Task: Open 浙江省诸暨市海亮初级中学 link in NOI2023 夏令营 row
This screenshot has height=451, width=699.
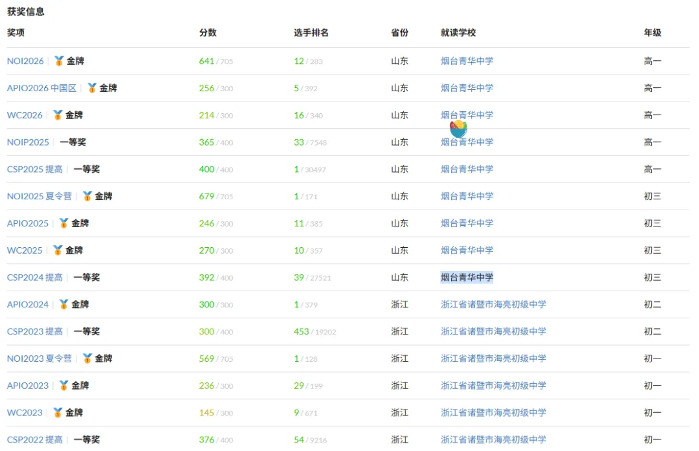Action: 493,358
